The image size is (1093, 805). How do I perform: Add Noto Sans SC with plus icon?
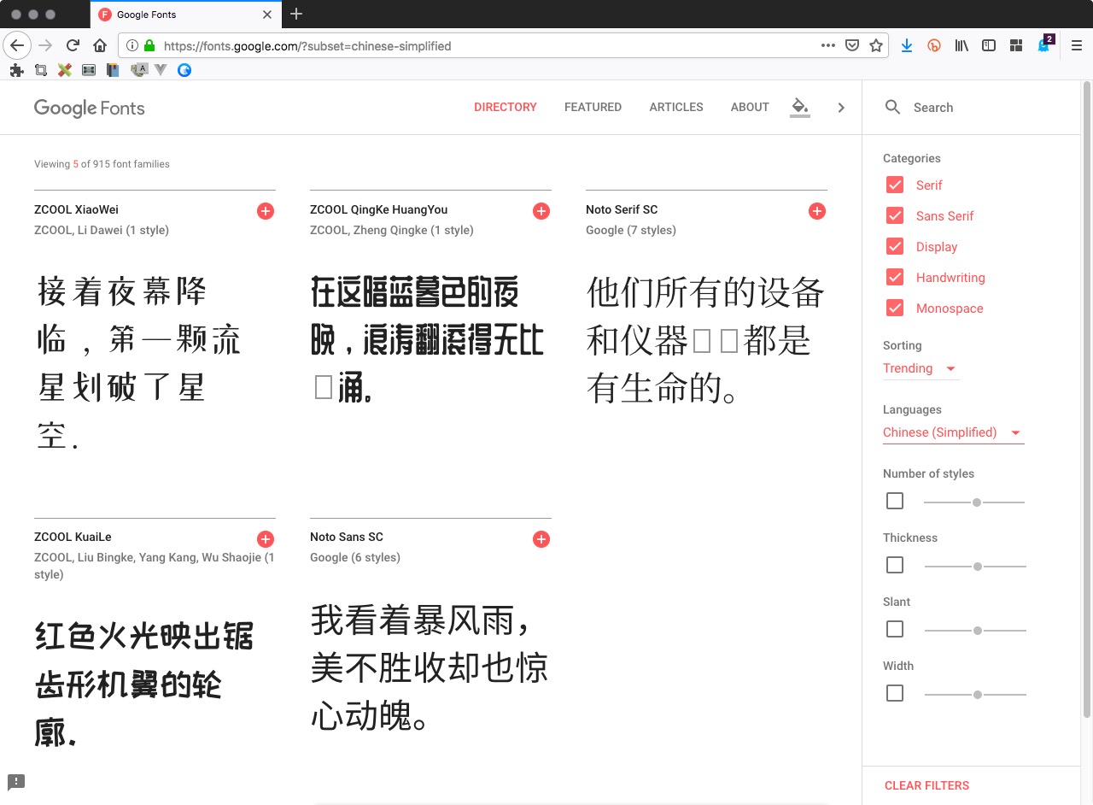tap(541, 539)
